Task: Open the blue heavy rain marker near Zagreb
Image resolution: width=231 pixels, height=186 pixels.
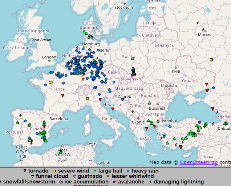Action: pyautogui.click(x=122, y=99)
